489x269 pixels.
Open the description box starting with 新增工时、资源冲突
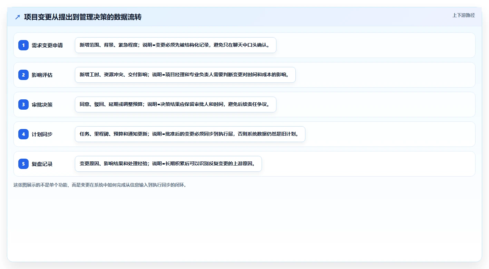[185, 75]
